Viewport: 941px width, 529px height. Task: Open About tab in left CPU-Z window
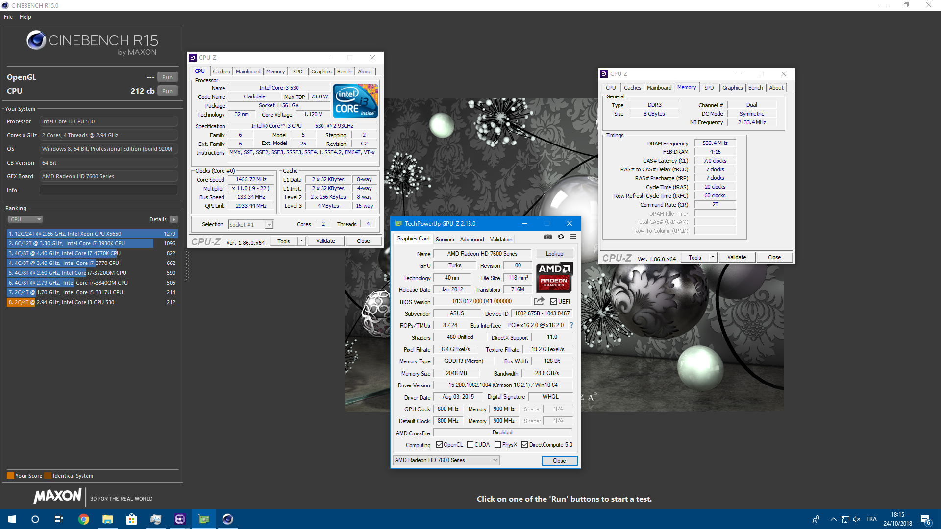[x=365, y=72]
